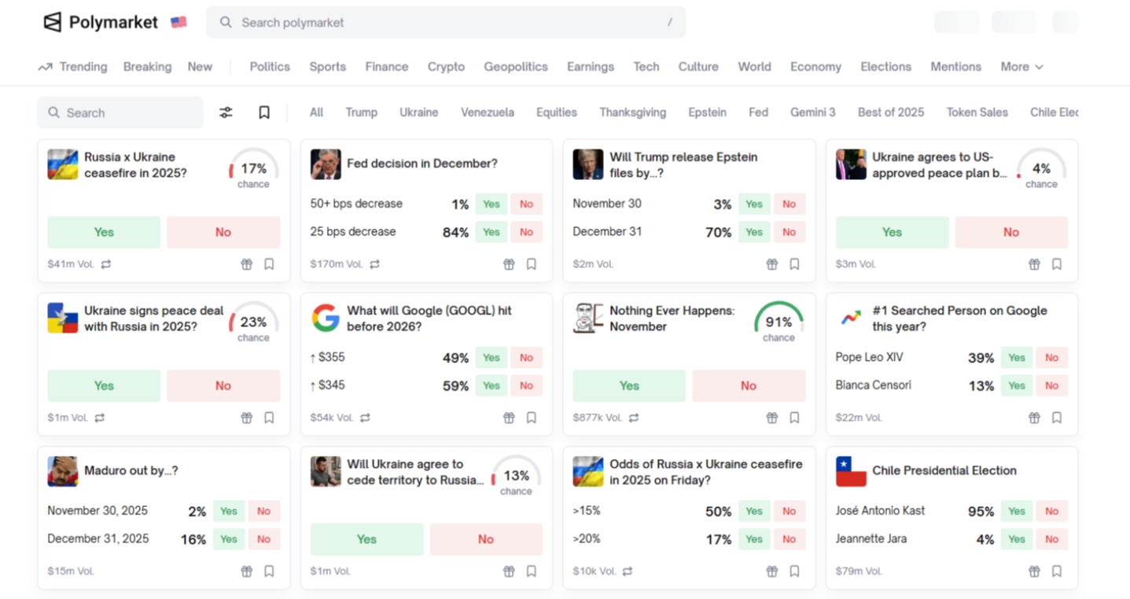Click the Powell thumbnail on Fed decision card

[326, 164]
